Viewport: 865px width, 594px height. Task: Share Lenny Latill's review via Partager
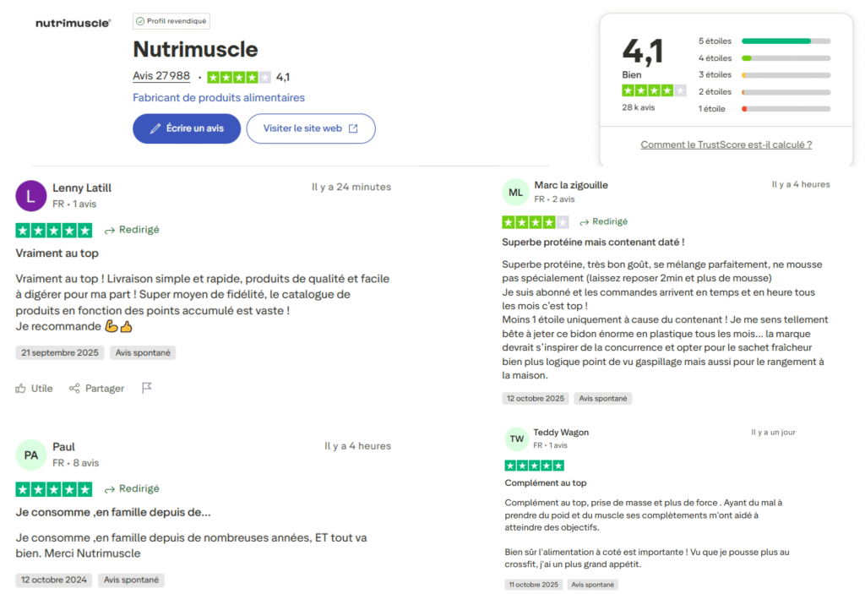click(96, 388)
